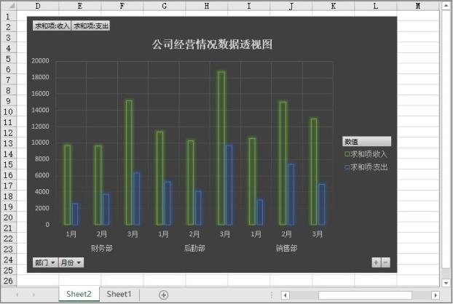Screen dimensions: 453x304
Task: Click vertical scrollbar up arrow
Action: 446,6
